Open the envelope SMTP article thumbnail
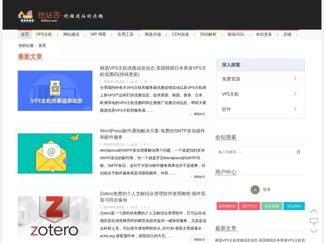Viewport: 324px width, 243px height. [x=55, y=153]
